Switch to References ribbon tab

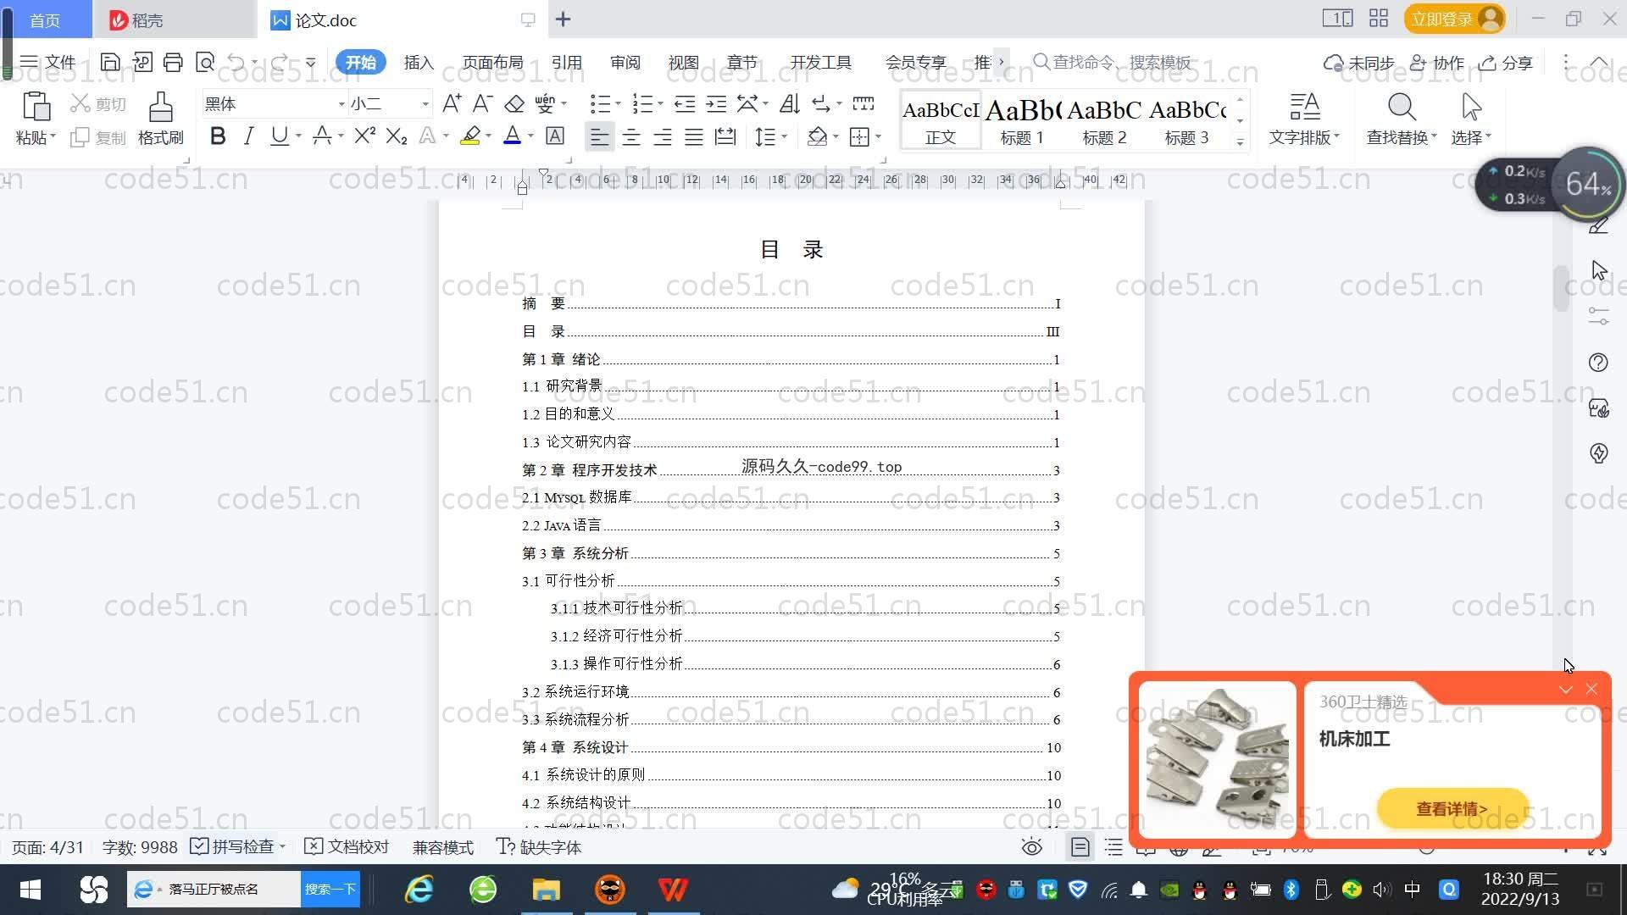[566, 62]
